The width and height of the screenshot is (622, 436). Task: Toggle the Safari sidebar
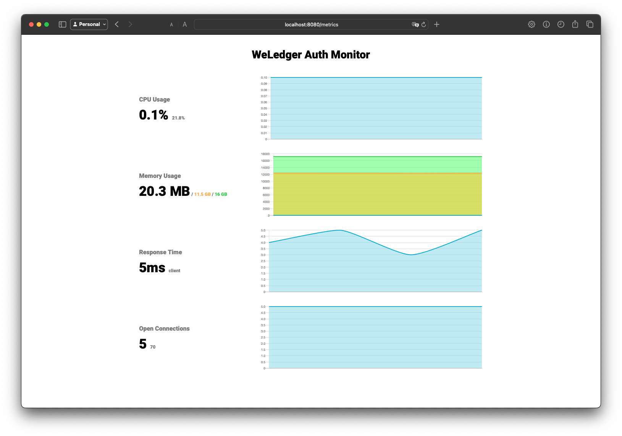tap(63, 24)
